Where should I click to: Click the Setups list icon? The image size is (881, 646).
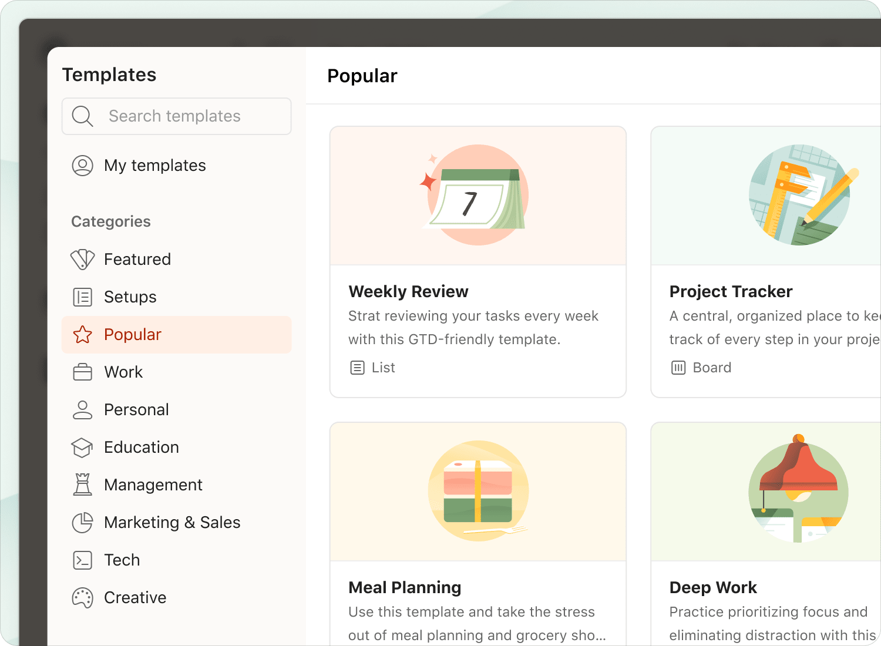pyautogui.click(x=82, y=297)
